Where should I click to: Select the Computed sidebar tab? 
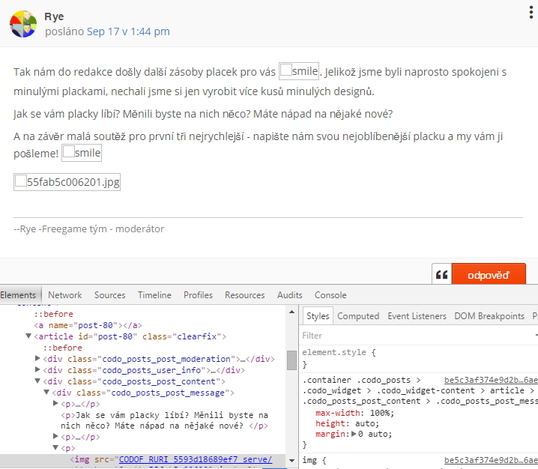coord(358,316)
